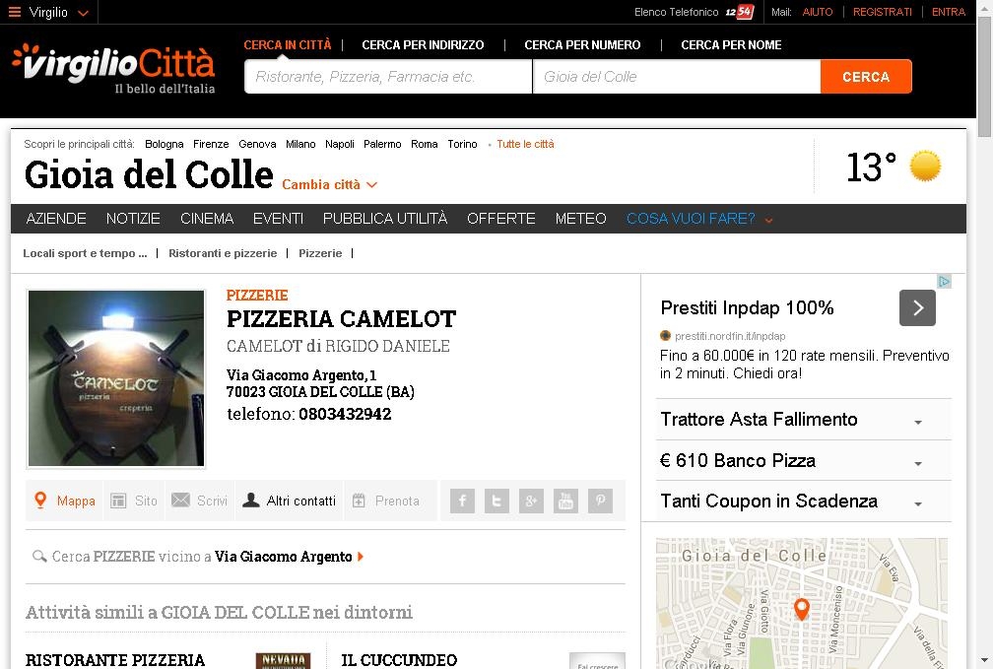The width and height of the screenshot is (993, 669).
Task: Click the Pinterest share icon
Action: 600,502
